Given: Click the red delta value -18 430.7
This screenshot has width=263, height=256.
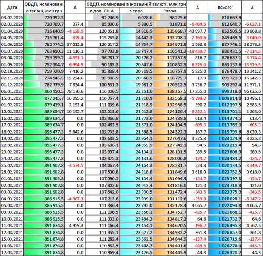Looking at the screenshot, I should [197, 51].
